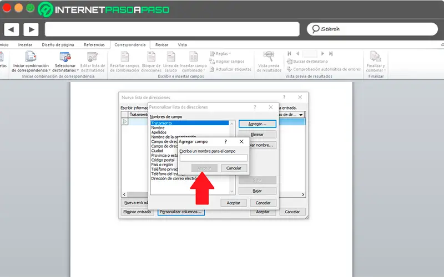Click Cancelar in Personalizar lista dialog
The width and height of the screenshot is (444, 277).
point(263,203)
